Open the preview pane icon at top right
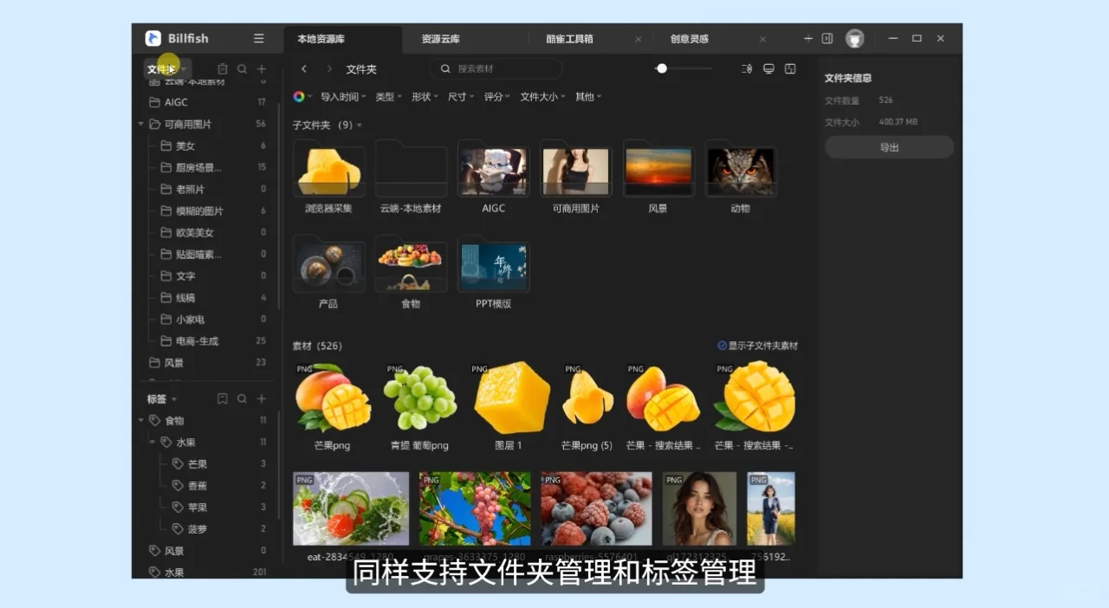This screenshot has width=1109, height=608. click(789, 68)
